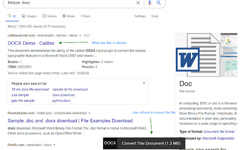The width and height of the screenshot is (241, 150).
Task: Expand the file-examples.com result dropdown arrow
Action: (90, 113)
